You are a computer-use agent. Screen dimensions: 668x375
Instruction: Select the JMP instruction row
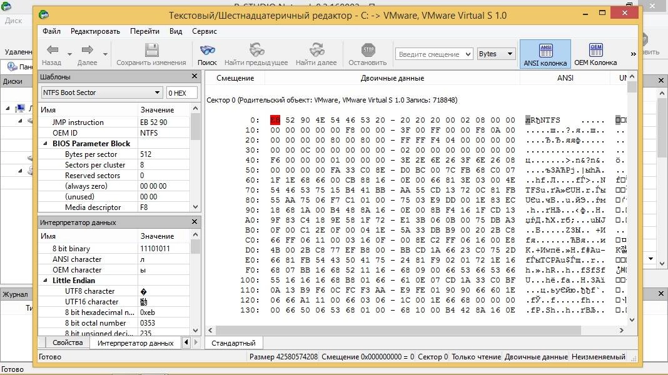tap(114, 122)
